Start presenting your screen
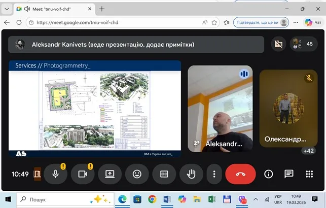Image resolution: width=326 pixels, height=208 pixels. tap(110, 174)
